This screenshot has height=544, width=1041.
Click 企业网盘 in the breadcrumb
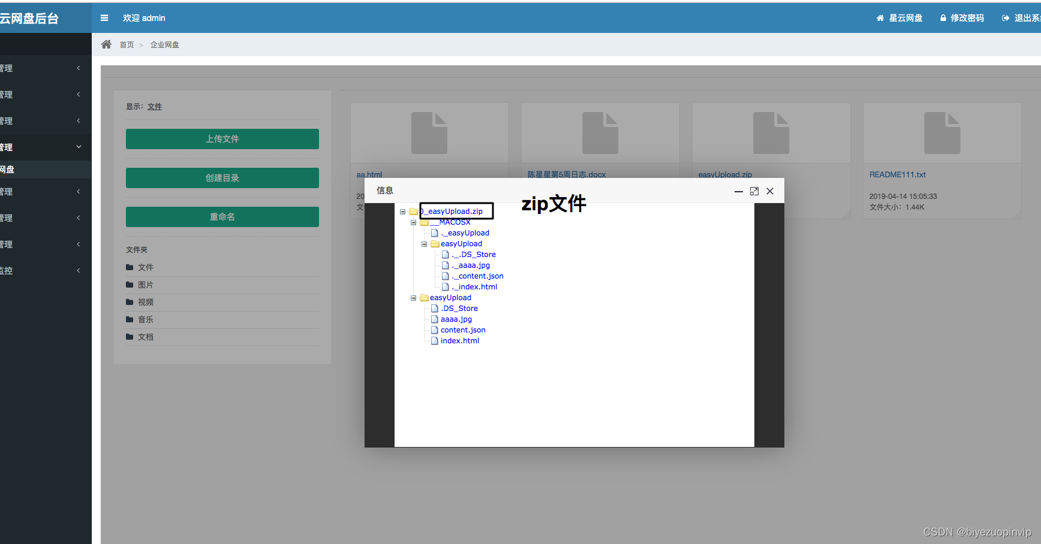pos(164,45)
